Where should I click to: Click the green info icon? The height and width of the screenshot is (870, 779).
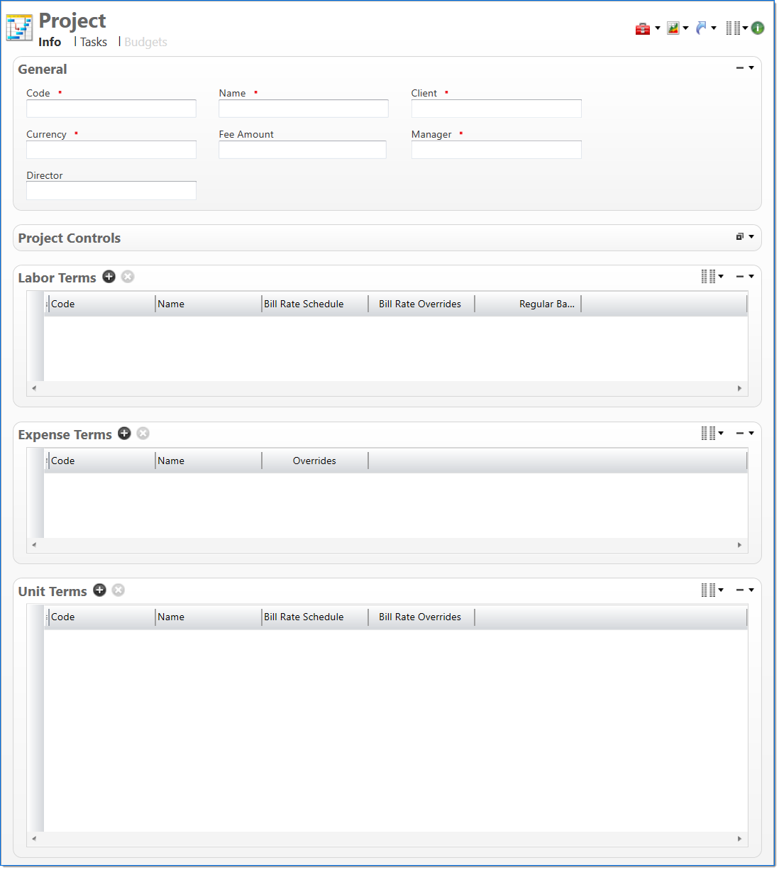(758, 28)
